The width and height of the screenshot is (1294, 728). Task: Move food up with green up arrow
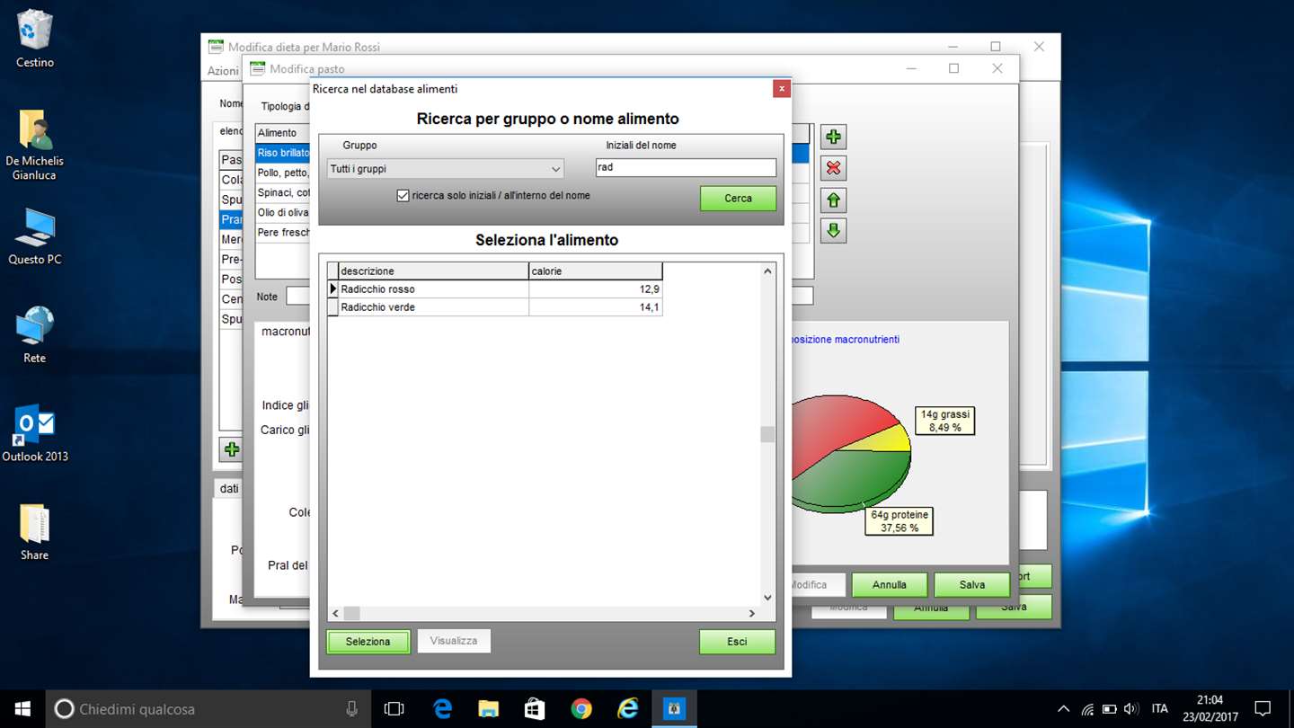click(x=833, y=200)
